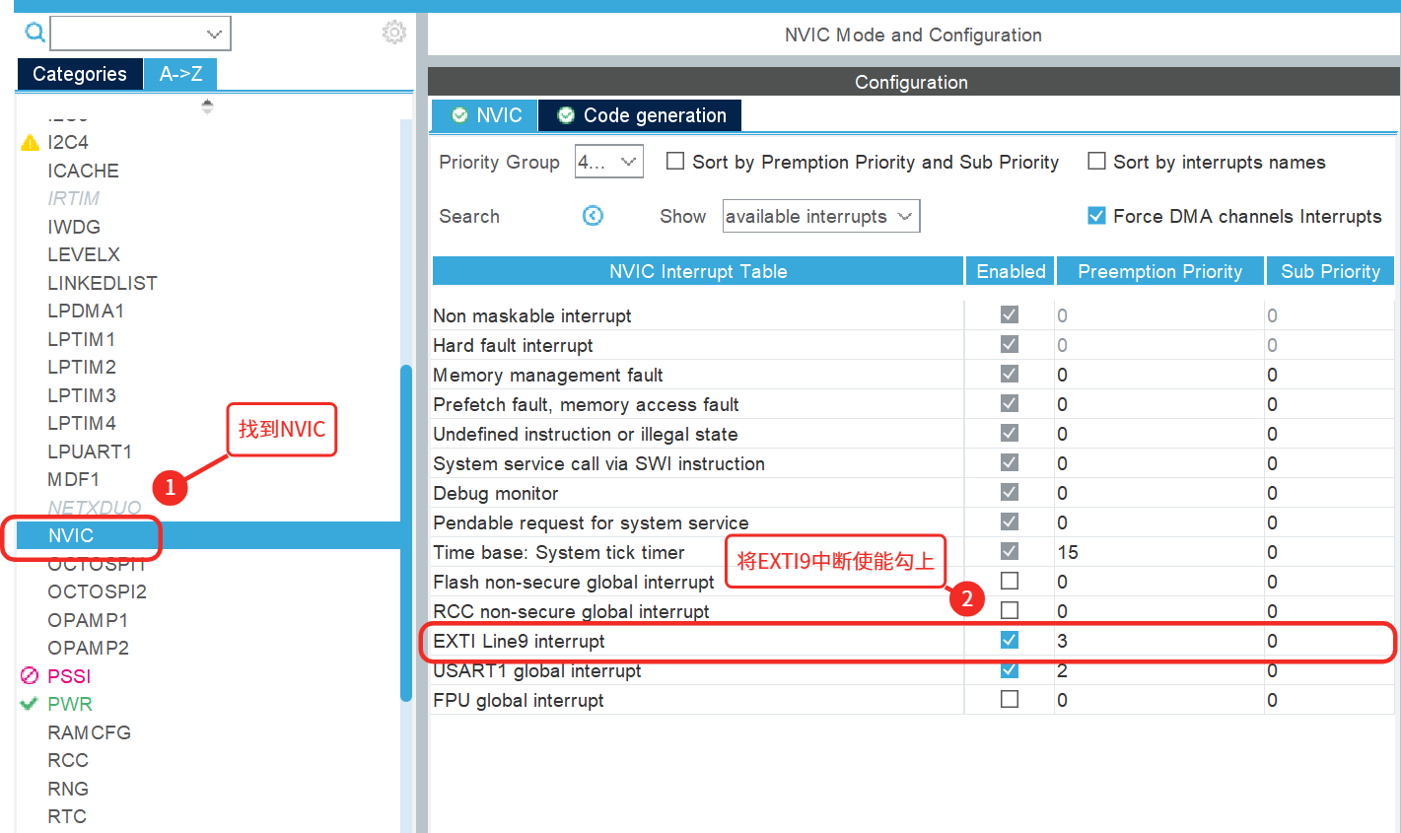Toggle Time base System tick timer checkbox

tap(1010, 551)
